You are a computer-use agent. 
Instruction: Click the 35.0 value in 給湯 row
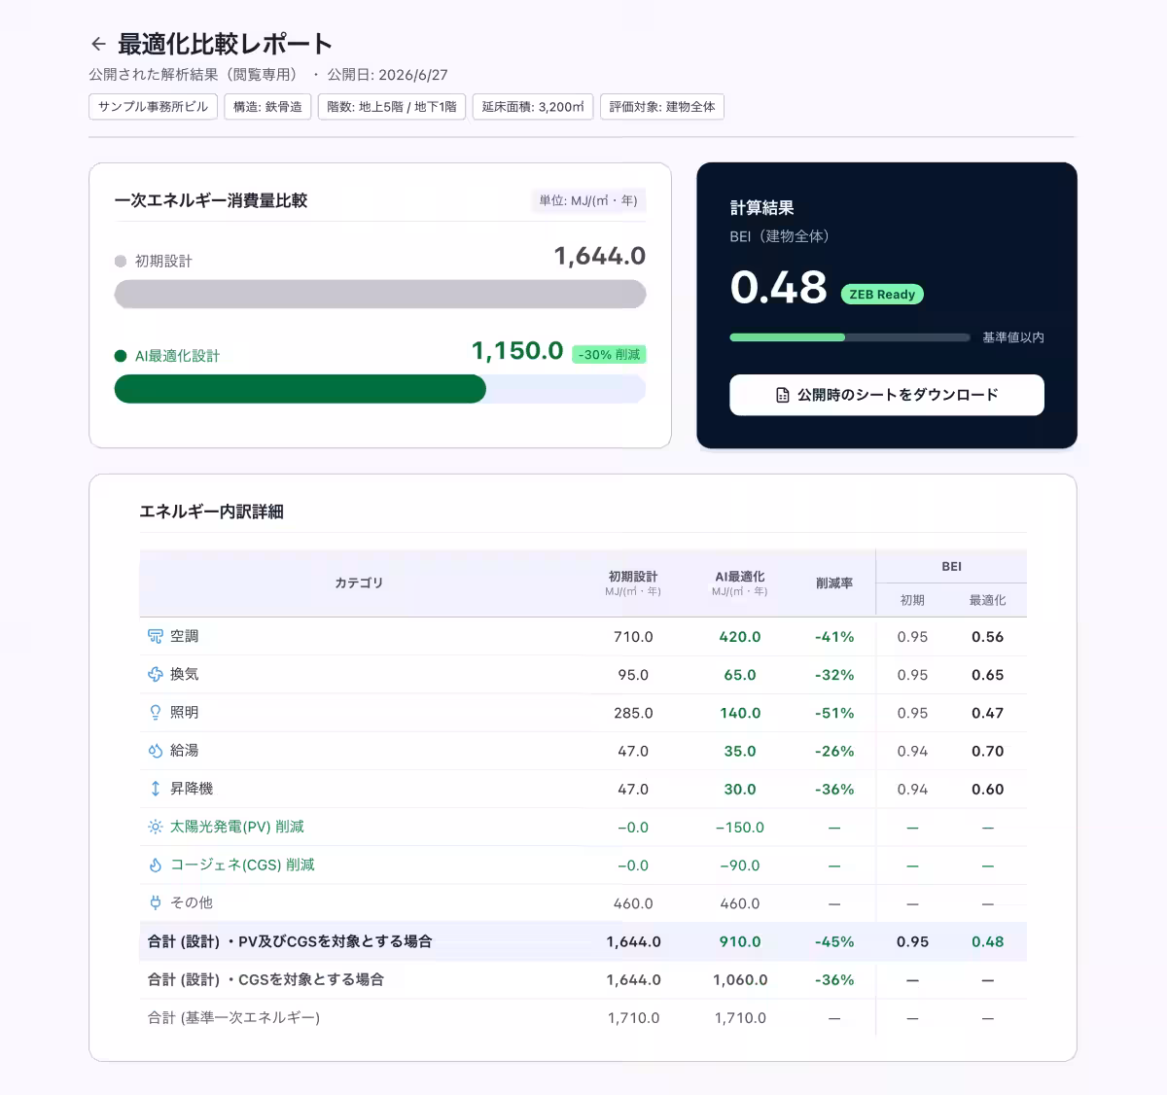click(x=740, y=751)
